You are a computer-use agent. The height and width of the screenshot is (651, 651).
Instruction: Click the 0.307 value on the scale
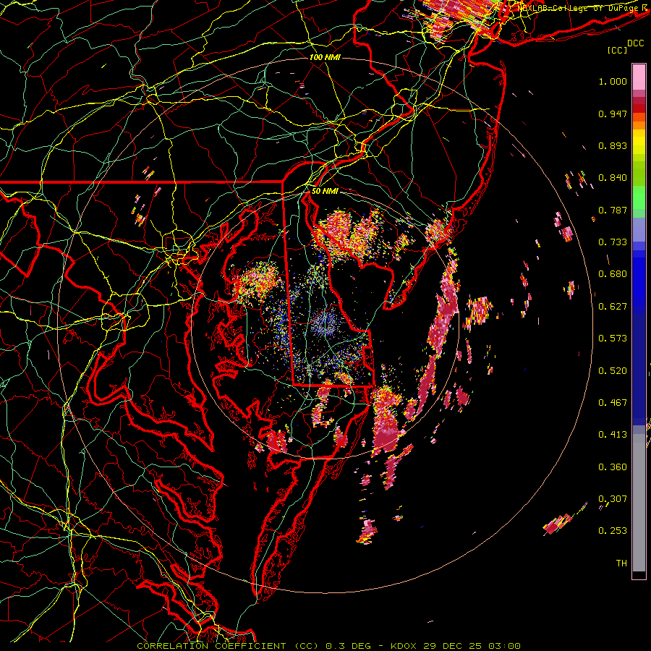coord(613,499)
